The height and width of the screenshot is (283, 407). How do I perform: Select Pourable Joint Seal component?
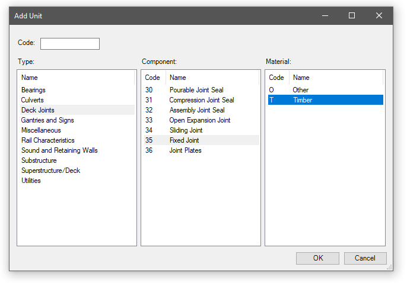coord(196,90)
